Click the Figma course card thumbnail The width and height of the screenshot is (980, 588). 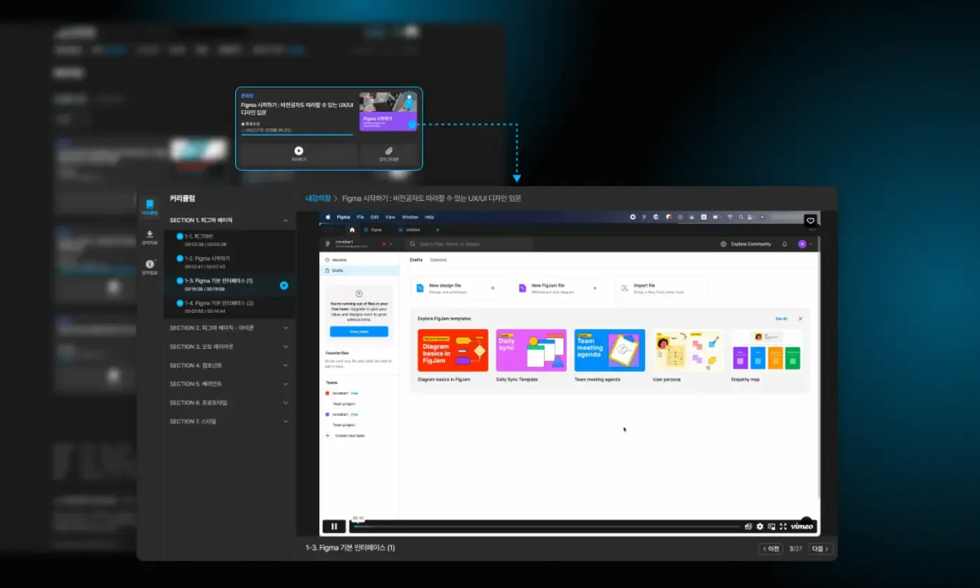[x=388, y=112]
